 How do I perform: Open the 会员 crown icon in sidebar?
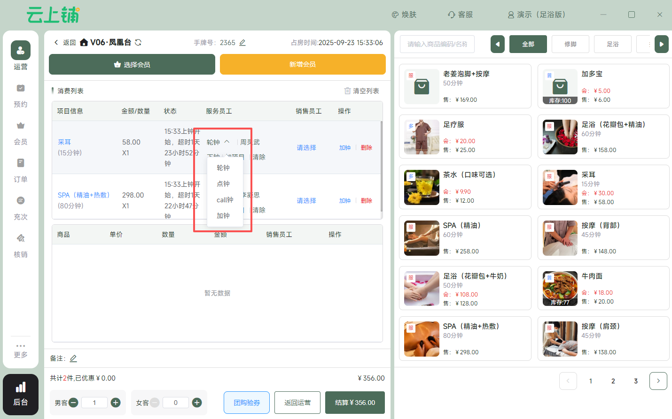(x=21, y=126)
